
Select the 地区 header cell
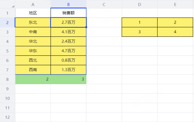click(x=33, y=13)
